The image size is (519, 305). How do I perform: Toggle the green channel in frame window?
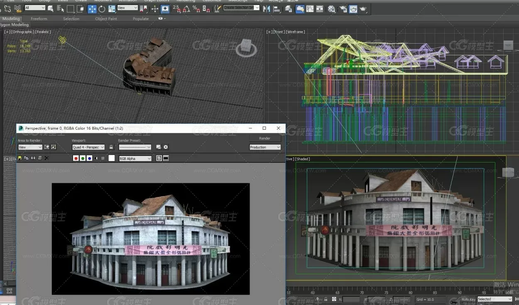83,158
